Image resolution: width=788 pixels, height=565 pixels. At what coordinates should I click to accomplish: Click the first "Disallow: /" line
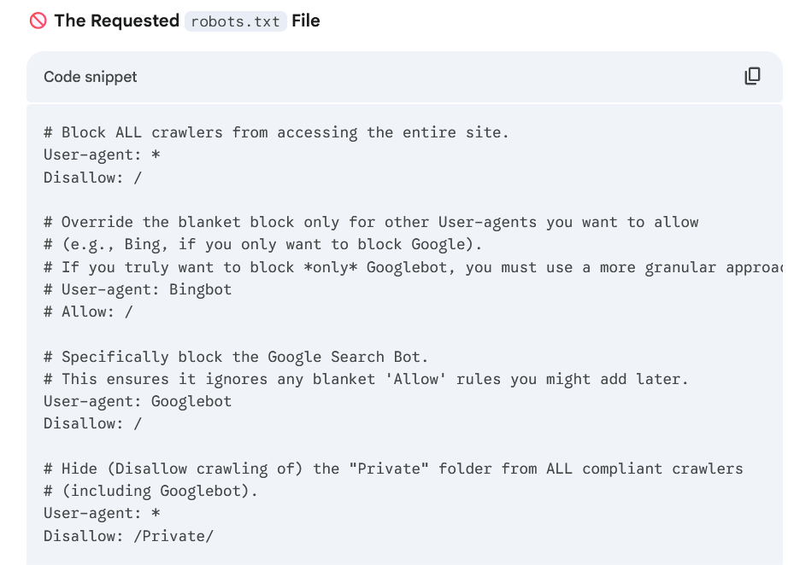(x=92, y=178)
